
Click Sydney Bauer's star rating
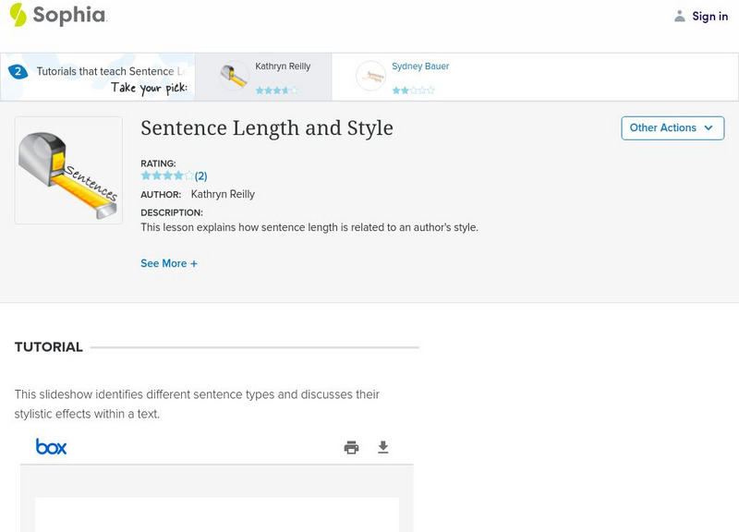(x=413, y=91)
